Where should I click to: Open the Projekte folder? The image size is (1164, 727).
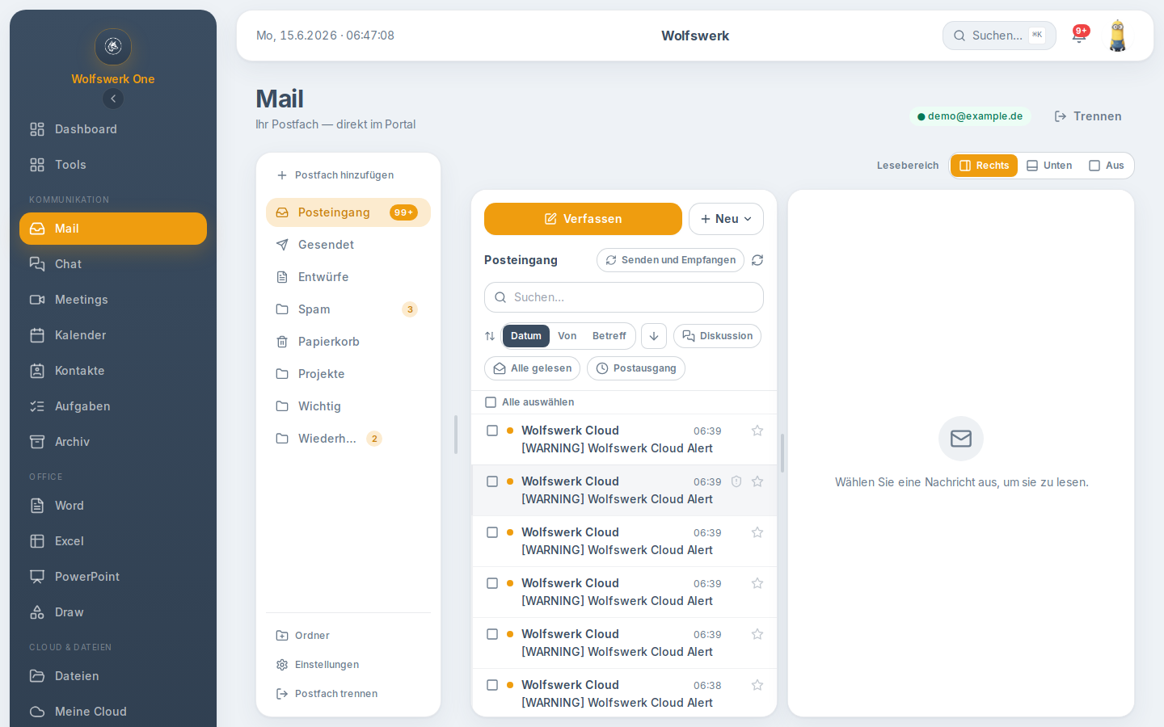(x=348, y=374)
